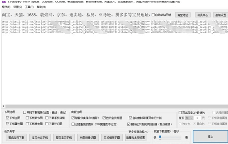Click the app icon in title bar
Screen dimensions: 228x144
4,2
